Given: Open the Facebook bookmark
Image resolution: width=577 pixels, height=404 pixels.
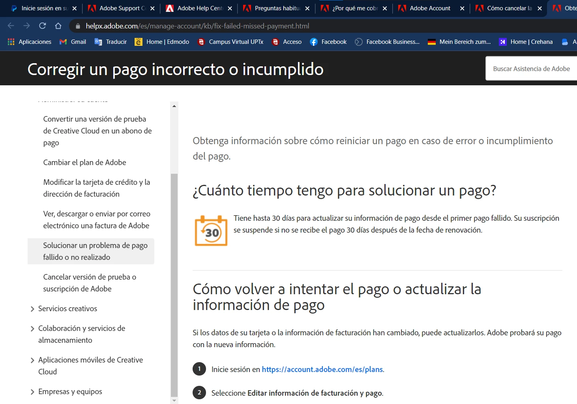Looking at the screenshot, I should click(328, 41).
